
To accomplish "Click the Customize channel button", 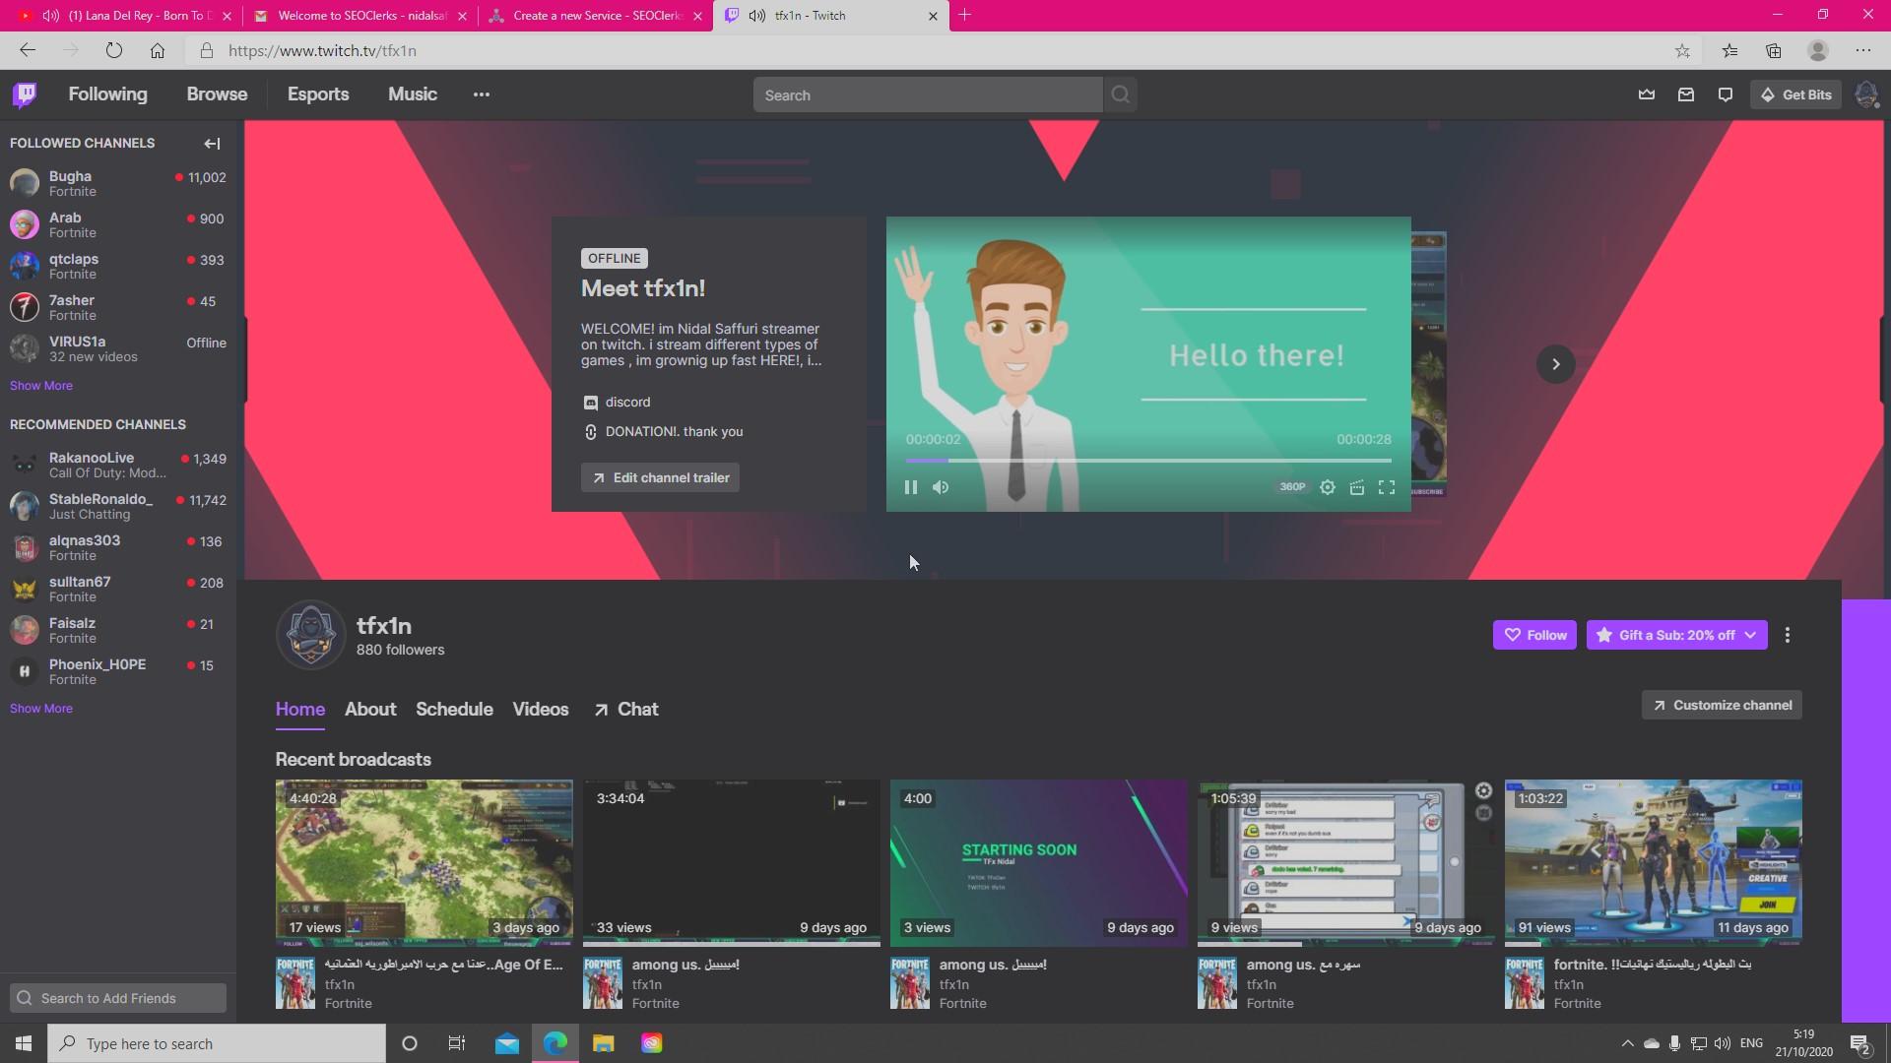I will 1721,705.
